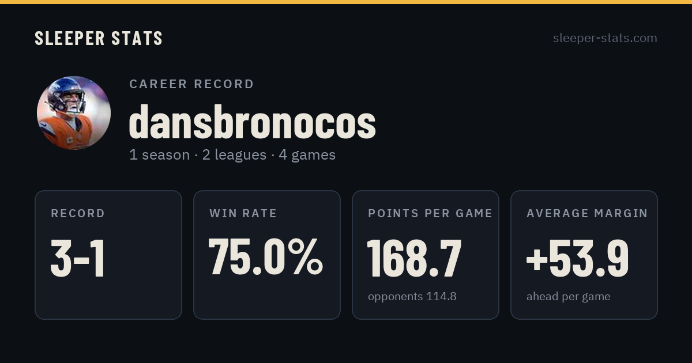Viewport: 692px width, 363px height.
Task: Click the dansbronocos avatar image
Action: point(74,113)
